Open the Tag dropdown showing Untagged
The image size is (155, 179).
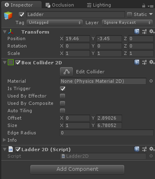pyautogui.click(x=55, y=23)
